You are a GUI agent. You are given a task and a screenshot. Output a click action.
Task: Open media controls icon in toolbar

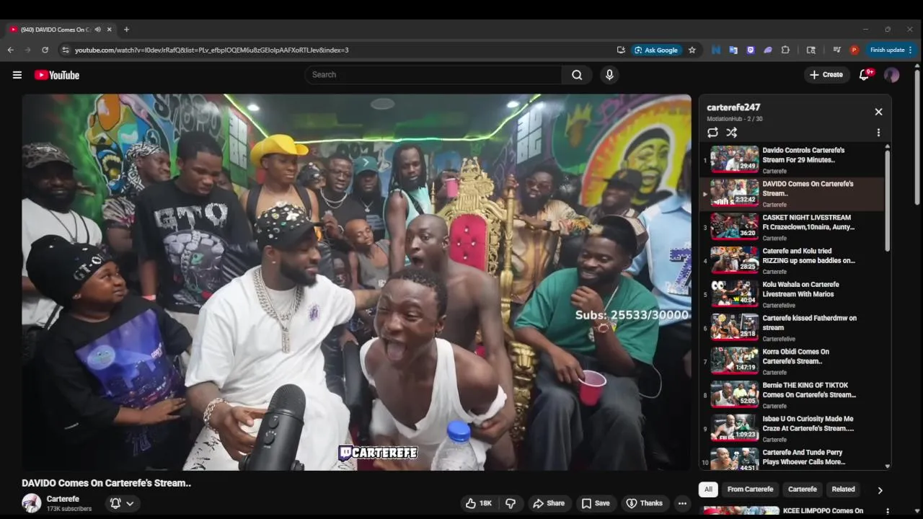point(836,50)
